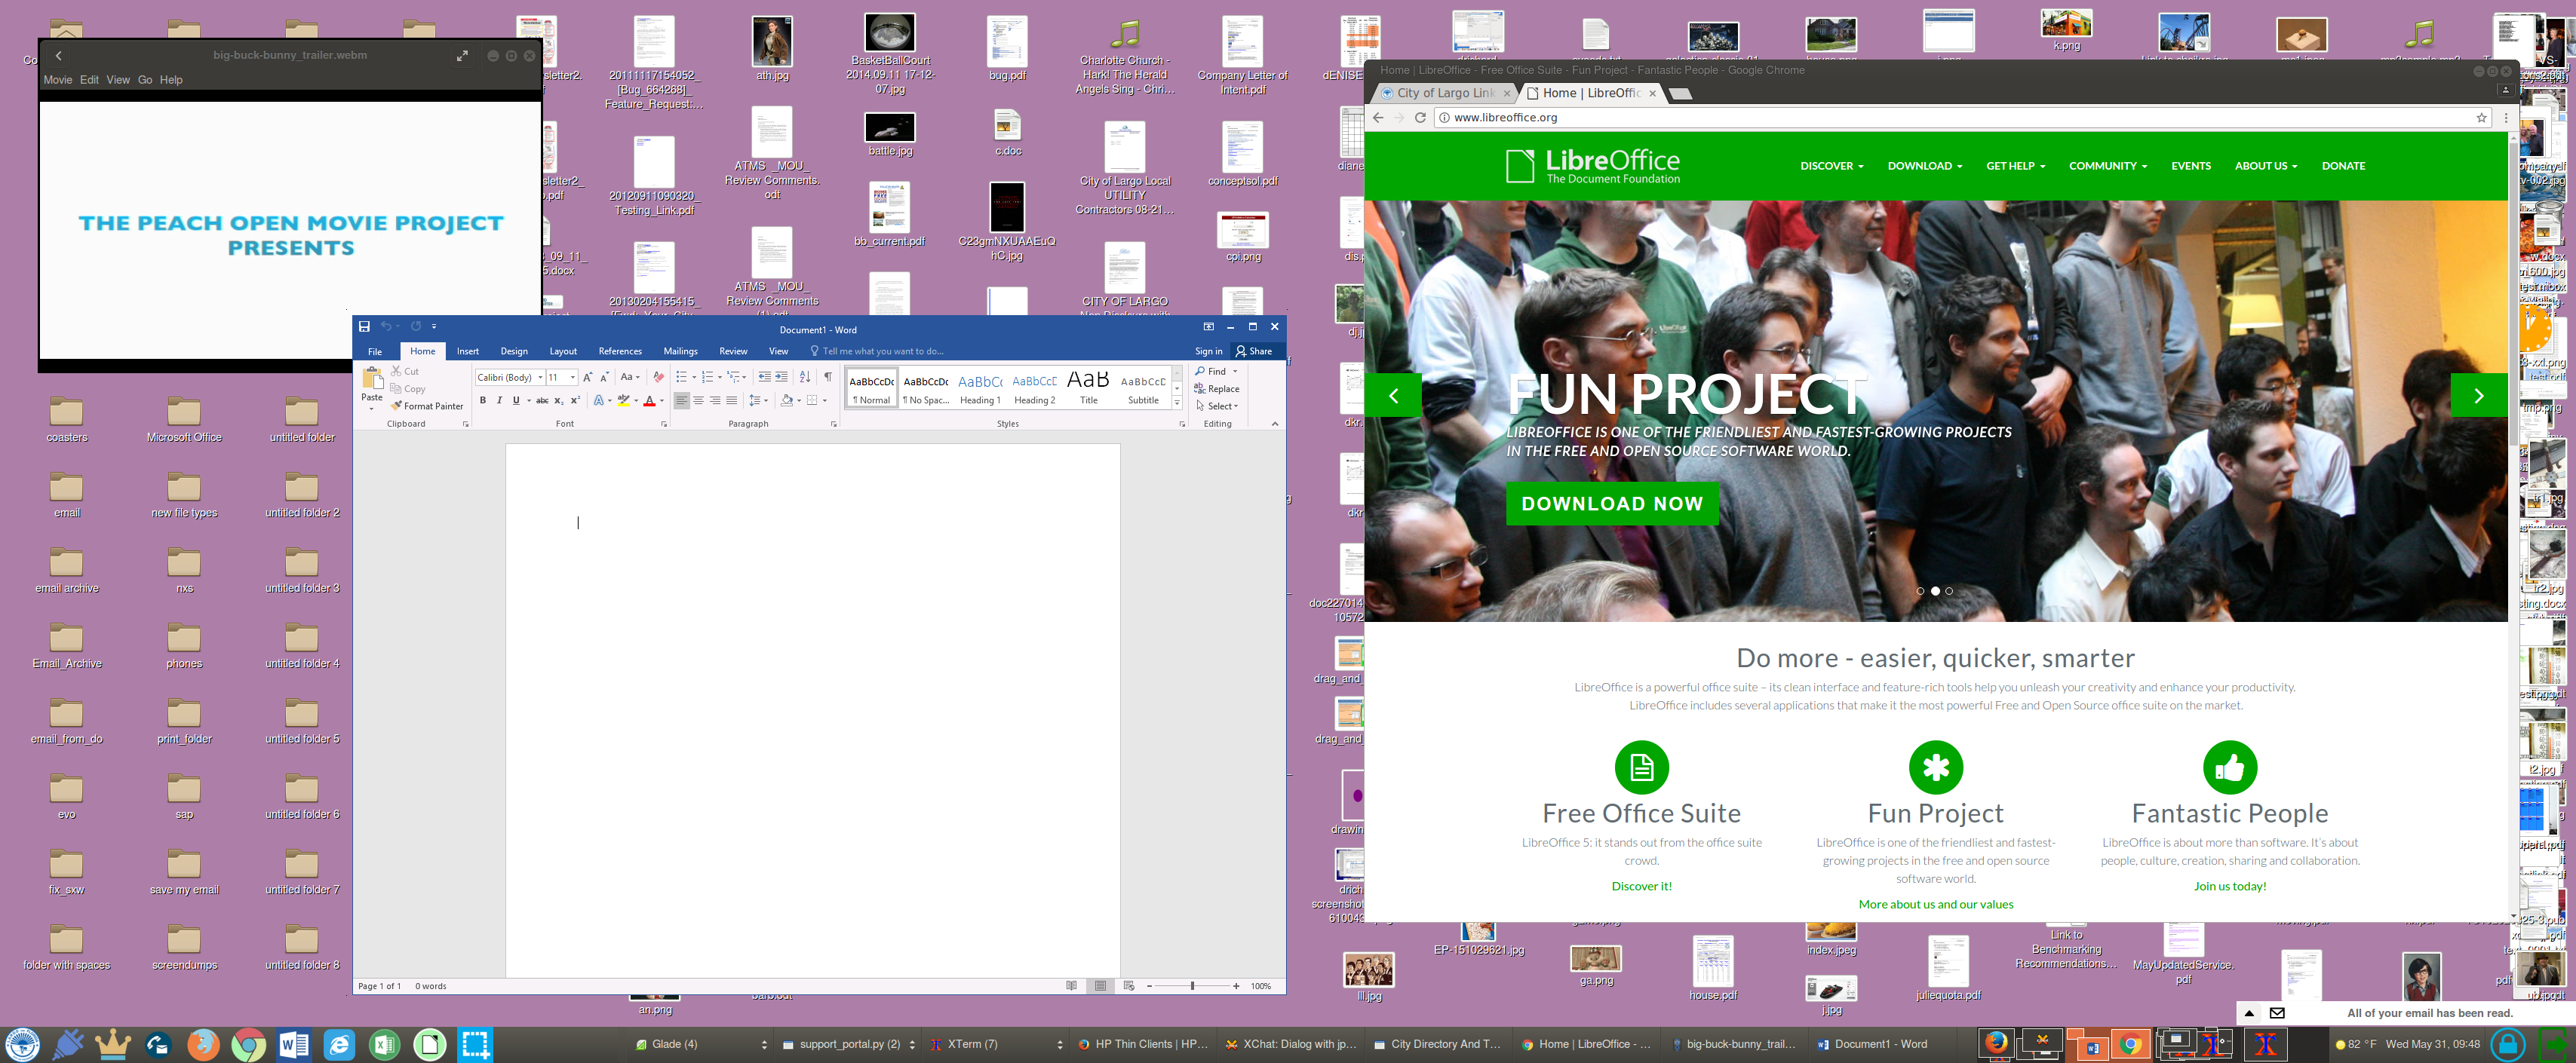Toggle Strikethrough formatting in Word
This screenshot has height=1063, width=2576.
[x=542, y=400]
